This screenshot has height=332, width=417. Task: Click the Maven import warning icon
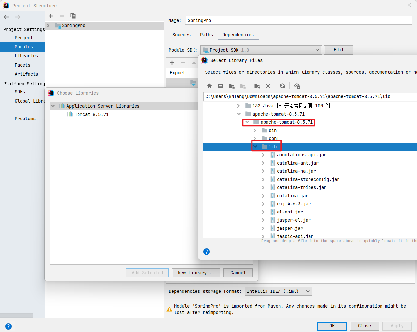point(169,309)
